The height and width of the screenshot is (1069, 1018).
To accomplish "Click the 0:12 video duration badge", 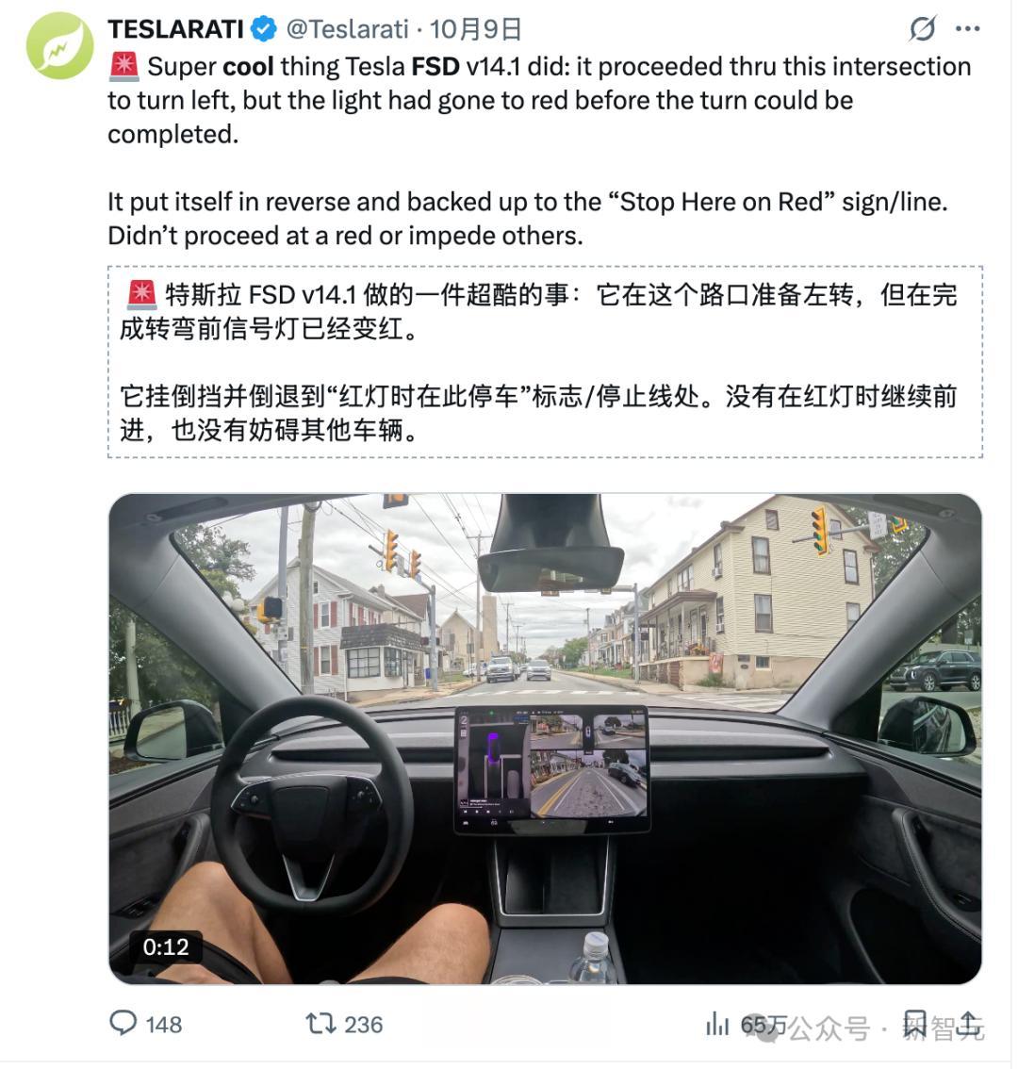I will pyautogui.click(x=166, y=946).
